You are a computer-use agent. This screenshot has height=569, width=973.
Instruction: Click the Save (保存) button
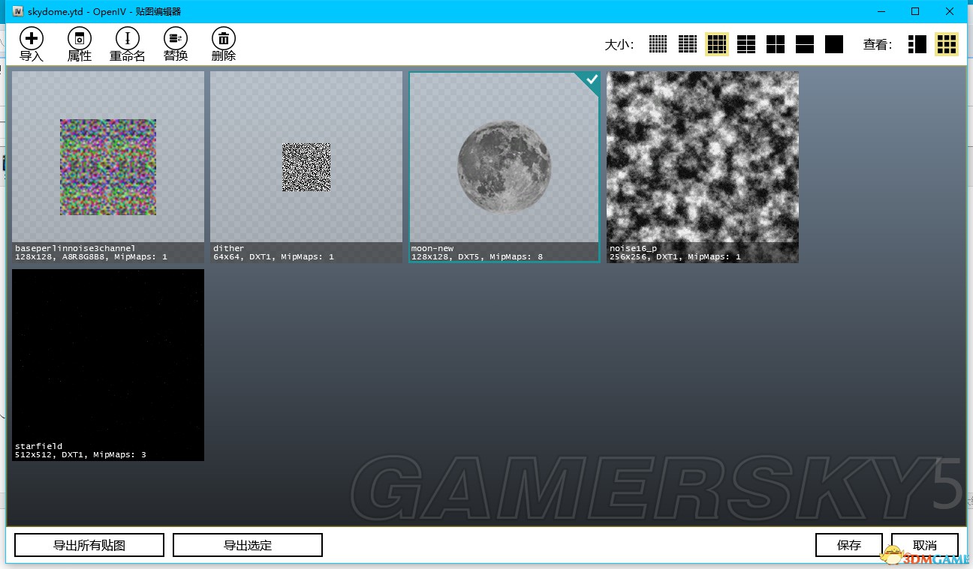coord(849,545)
